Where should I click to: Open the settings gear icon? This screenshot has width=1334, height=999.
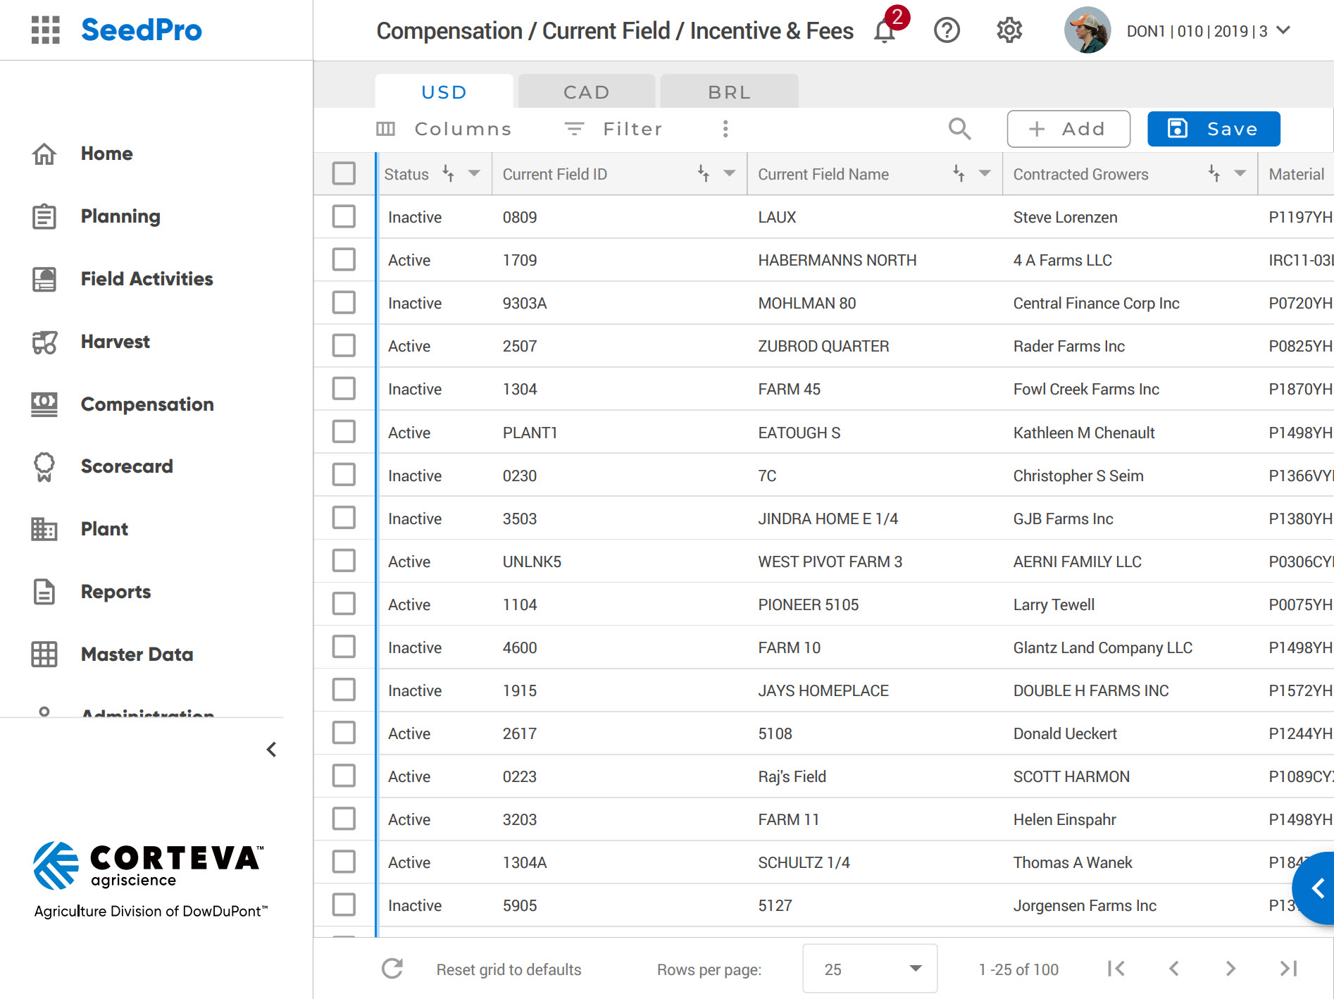pos(1009,30)
